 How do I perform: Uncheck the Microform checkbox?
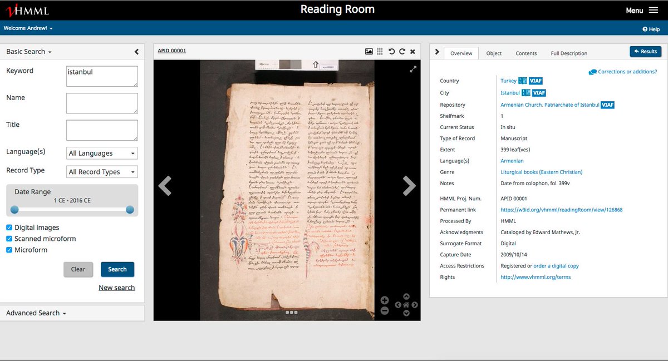coord(9,250)
